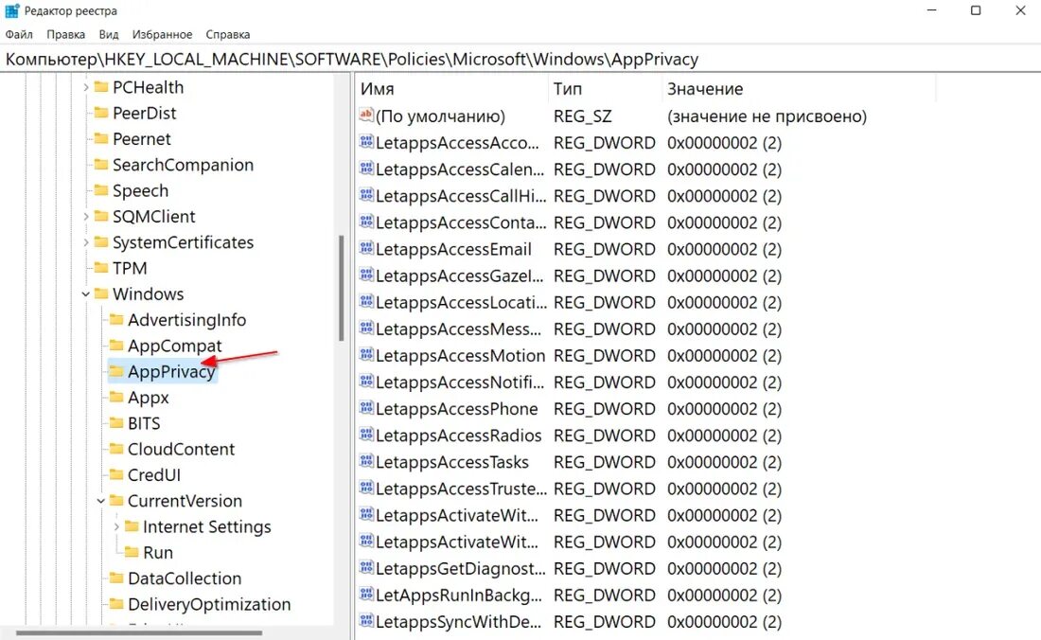The image size is (1041, 640).
Task: Click the second LetappsActivateWit... value name
Action: (457, 542)
